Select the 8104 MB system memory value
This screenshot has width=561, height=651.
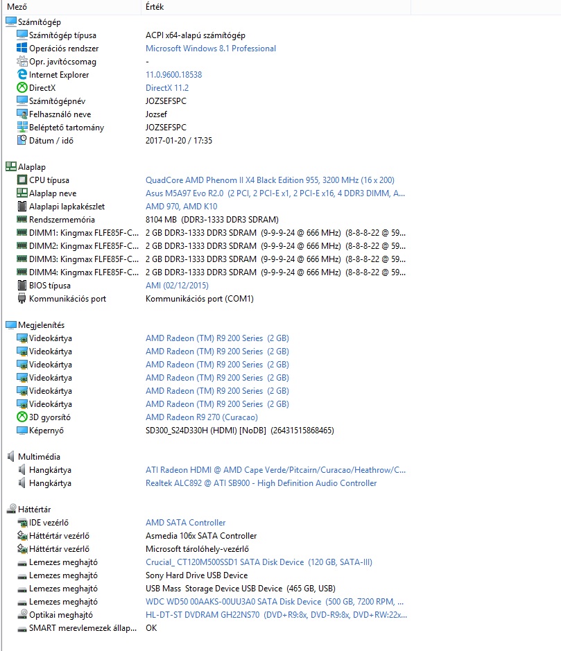[x=212, y=219]
